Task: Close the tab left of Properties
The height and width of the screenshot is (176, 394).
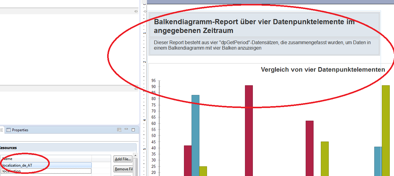Action: tap(1, 130)
